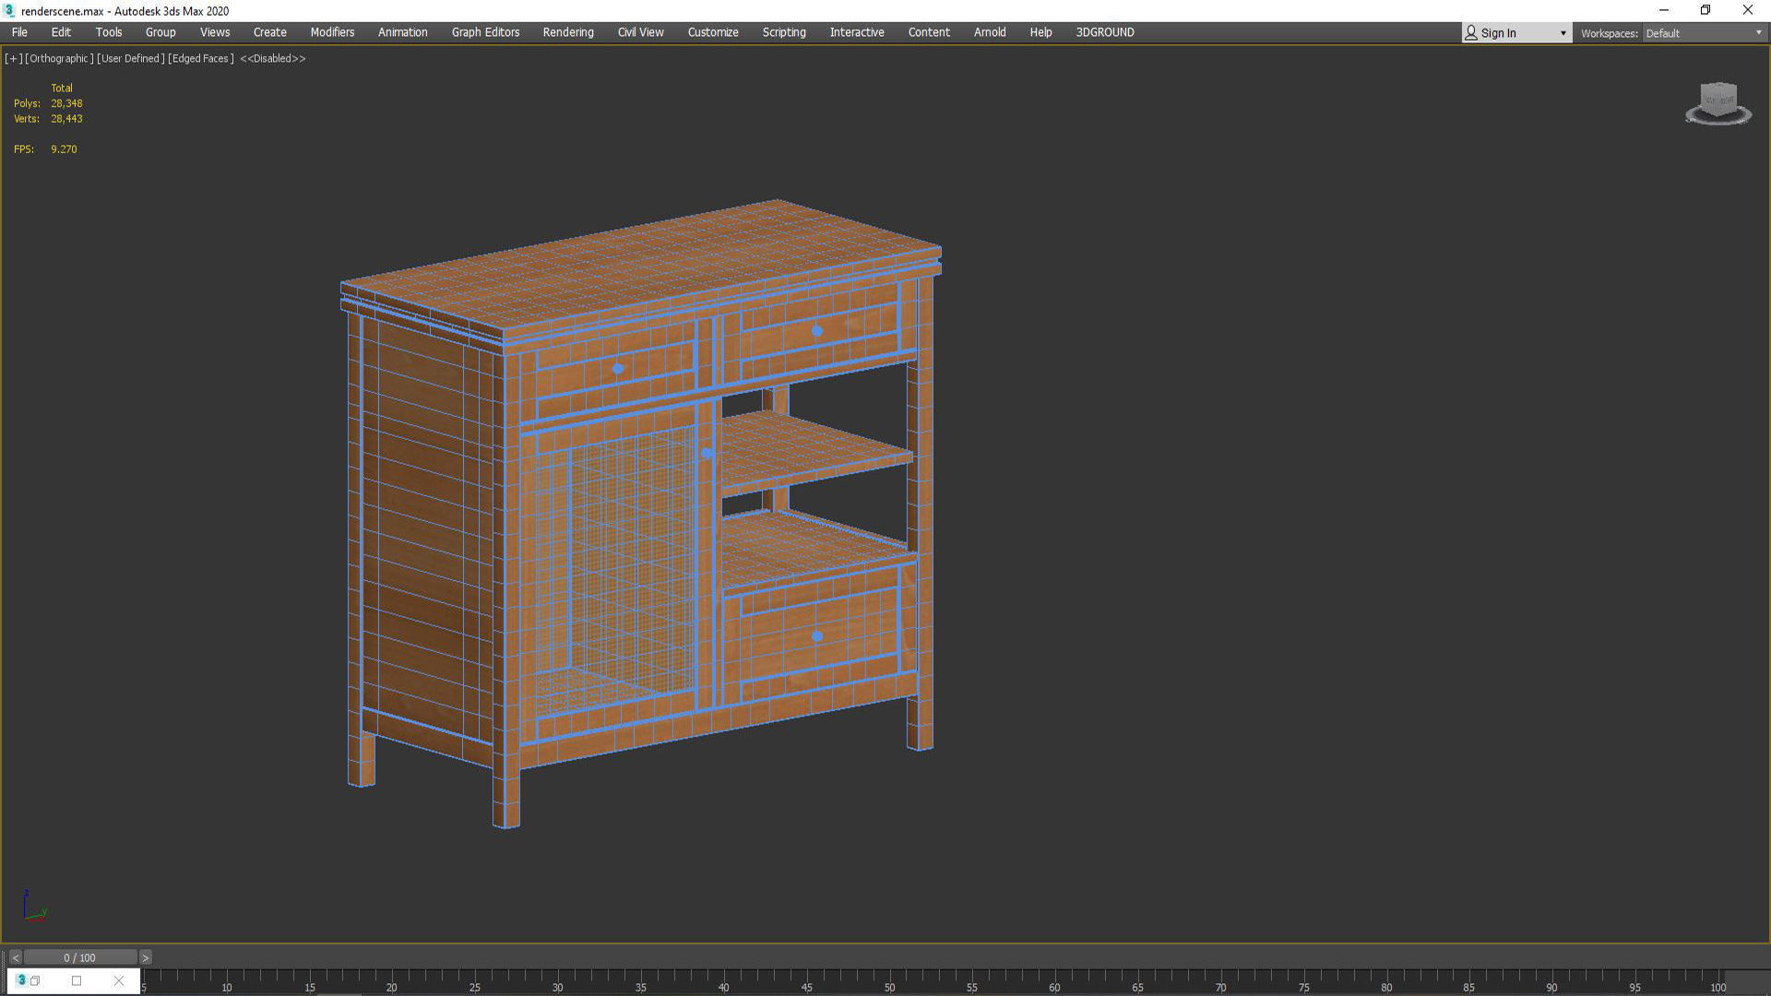
Task: Close the floating mini window with its X
Action: coord(118,980)
